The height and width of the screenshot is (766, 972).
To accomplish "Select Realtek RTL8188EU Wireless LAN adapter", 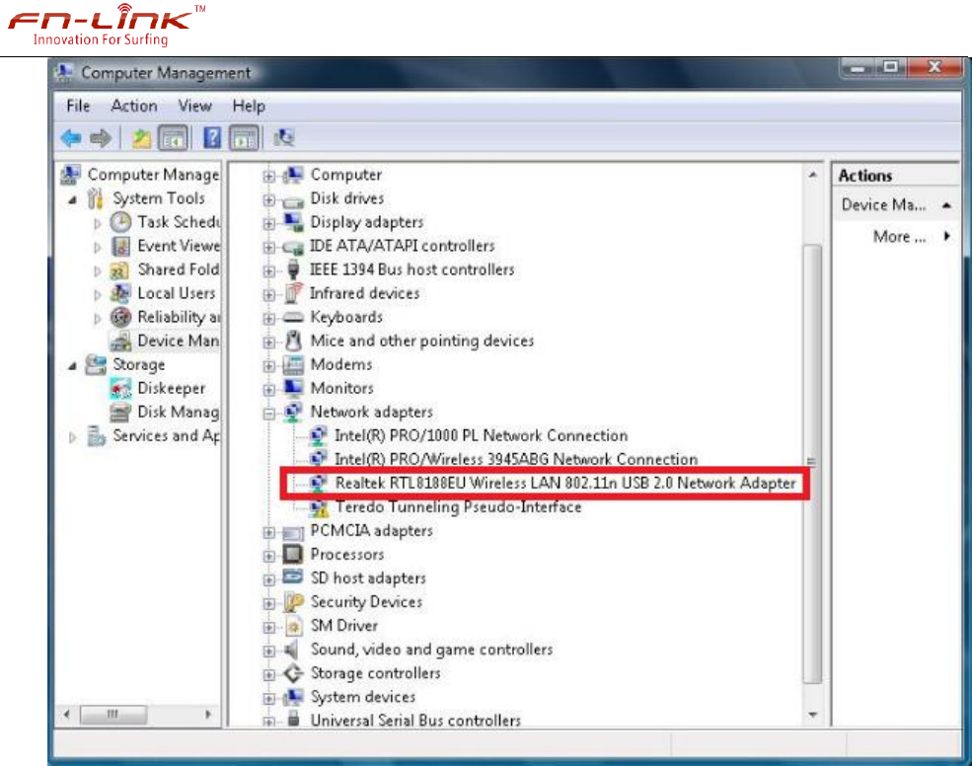I will [564, 483].
